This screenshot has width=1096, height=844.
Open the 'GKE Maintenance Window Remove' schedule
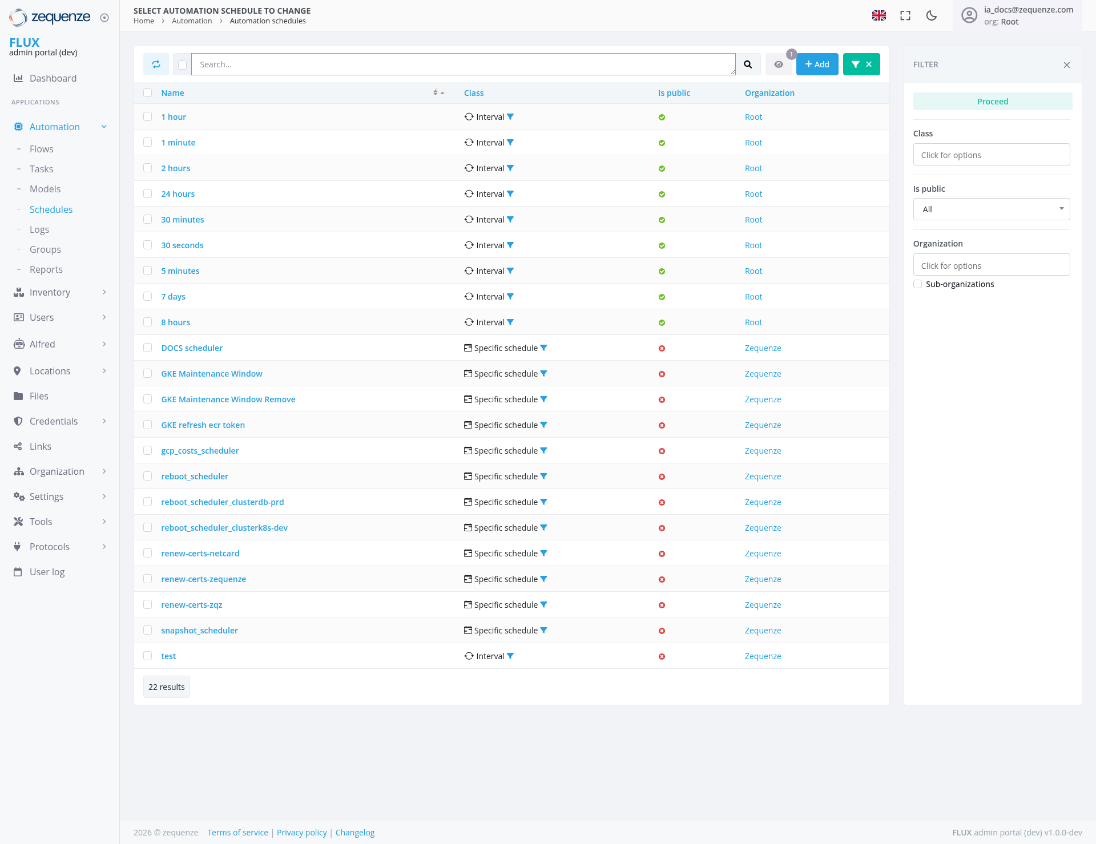(228, 399)
